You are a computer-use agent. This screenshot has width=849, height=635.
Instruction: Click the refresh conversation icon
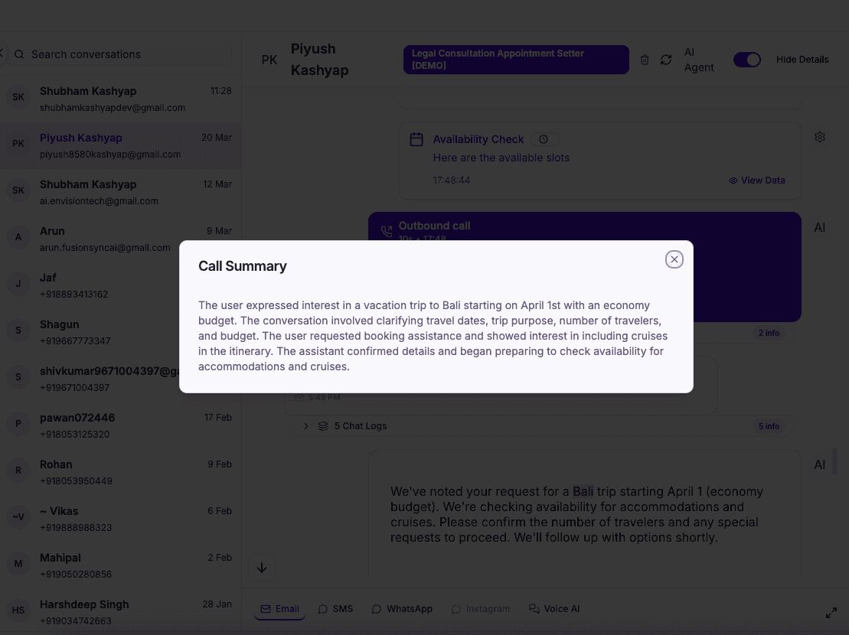(666, 60)
